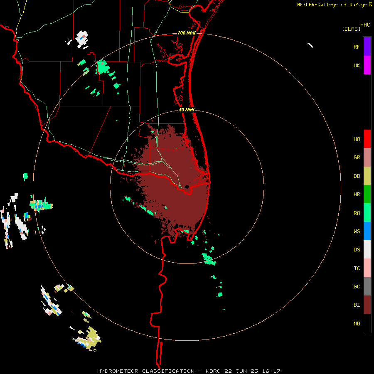This screenshot has height=374, width=374.
Task: Click the ND black legend swatch
Action: (x=367, y=323)
